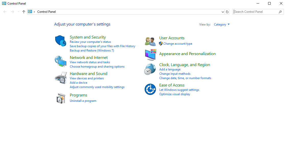Open the Programs disc icon
The image size is (287, 161).
pos(61,98)
